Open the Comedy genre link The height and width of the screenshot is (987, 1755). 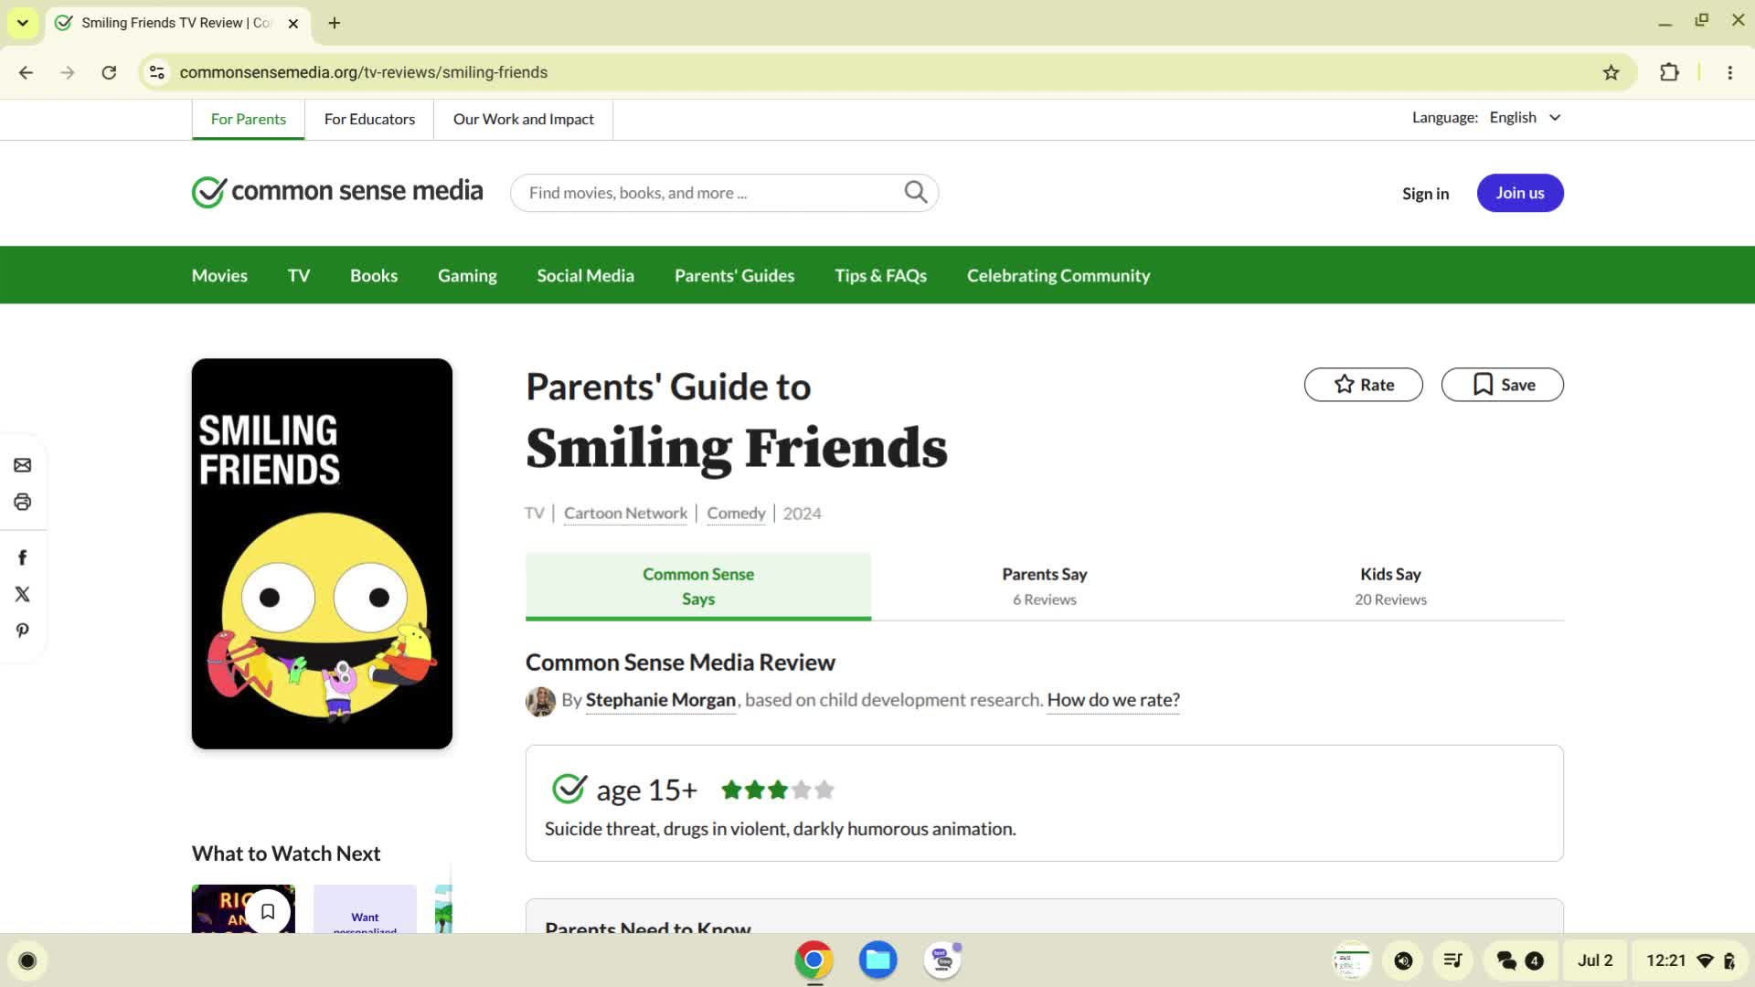click(x=736, y=513)
